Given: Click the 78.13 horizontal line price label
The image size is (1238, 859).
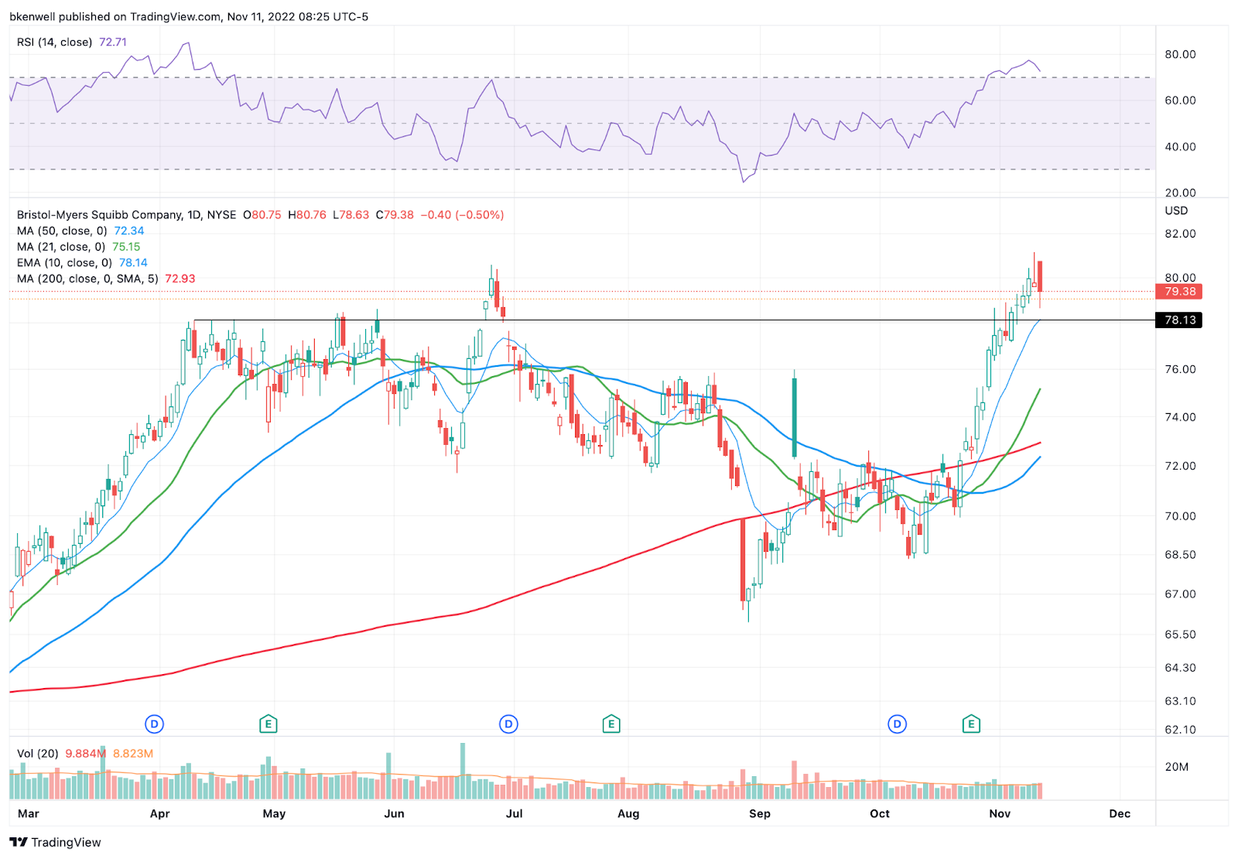Looking at the screenshot, I should 1179,320.
